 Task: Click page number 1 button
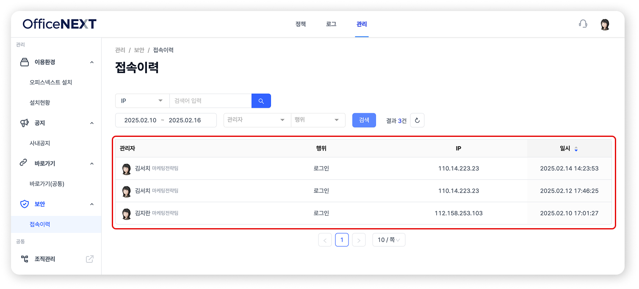coord(342,240)
